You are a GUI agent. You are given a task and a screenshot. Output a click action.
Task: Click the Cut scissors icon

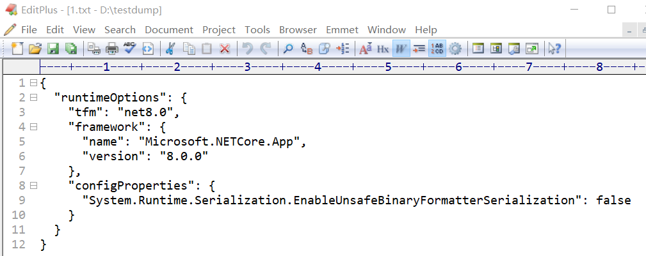tap(170, 49)
